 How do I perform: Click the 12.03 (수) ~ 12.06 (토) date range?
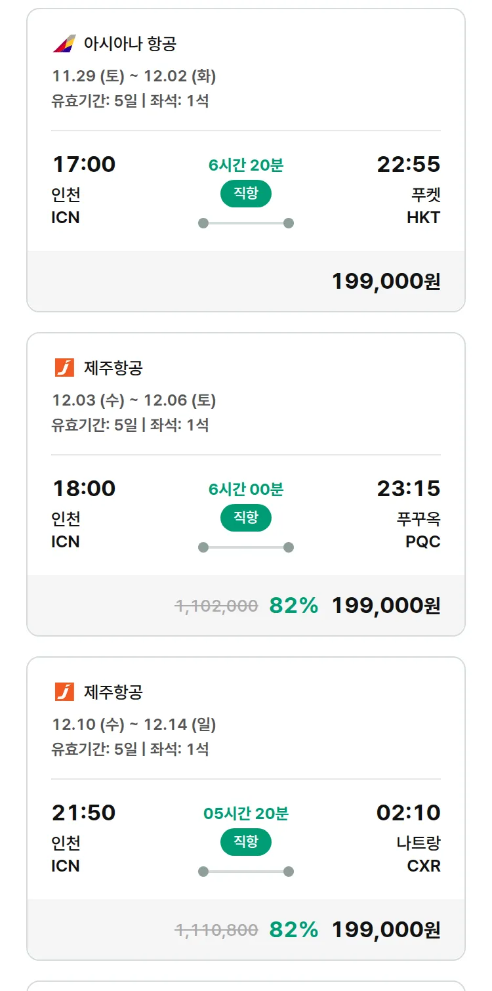(x=134, y=400)
